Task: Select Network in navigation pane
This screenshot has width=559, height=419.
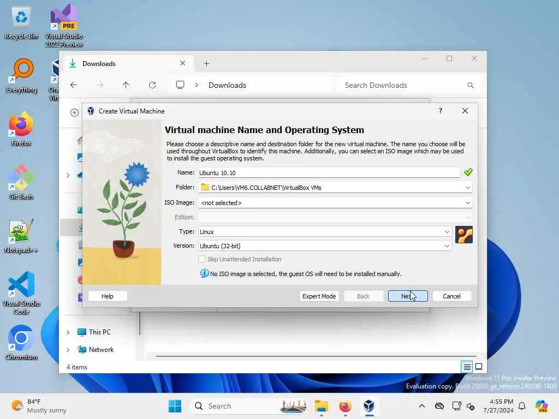Action: pyautogui.click(x=101, y=350)
